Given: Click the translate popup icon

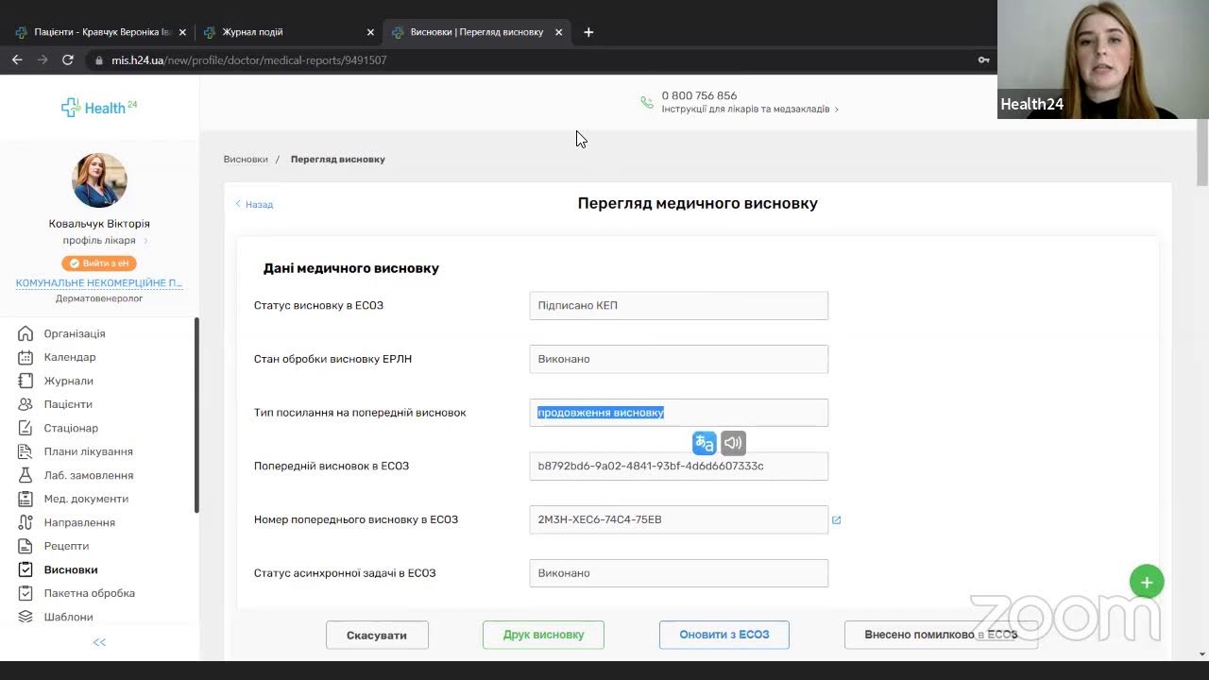Looking at the screenshot, I should click(705, 443).
